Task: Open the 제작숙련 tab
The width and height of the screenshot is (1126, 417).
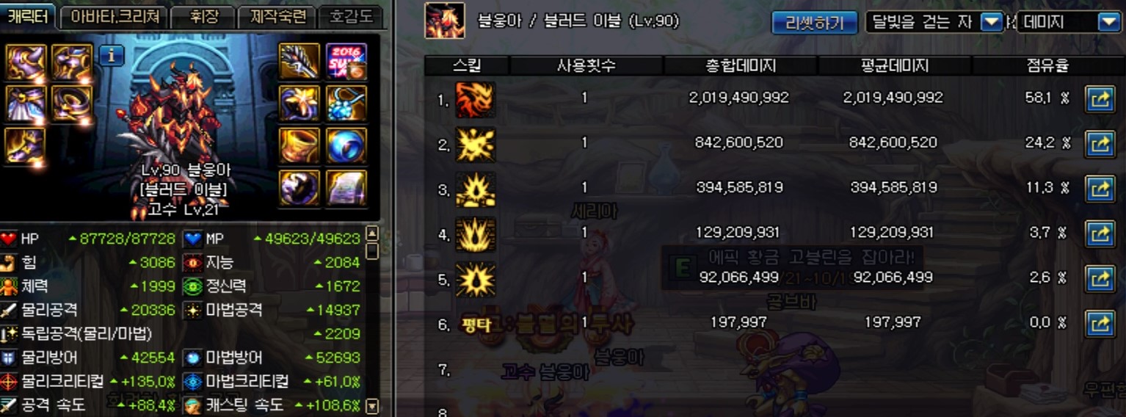Action: [277, 17]
